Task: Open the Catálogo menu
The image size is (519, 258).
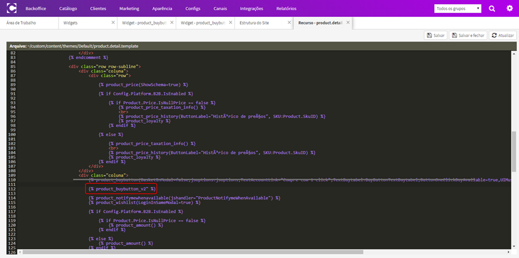Action: (68, 9)
